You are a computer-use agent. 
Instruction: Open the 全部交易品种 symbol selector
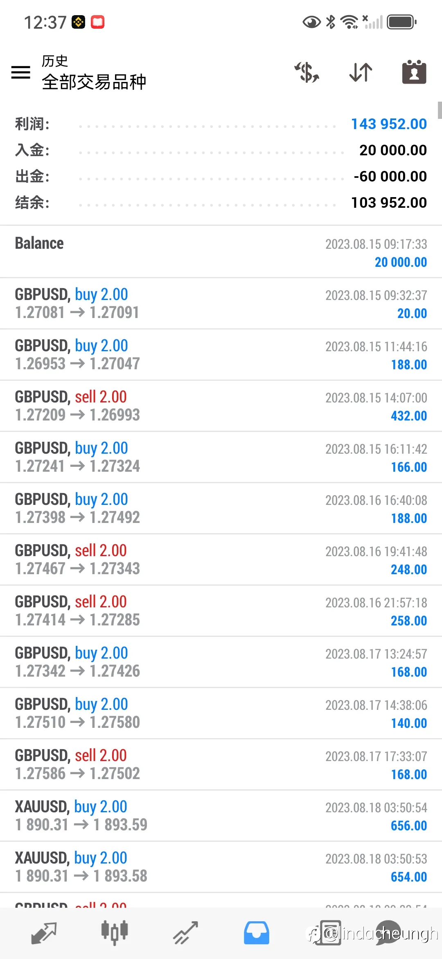(x=94, y=82)
